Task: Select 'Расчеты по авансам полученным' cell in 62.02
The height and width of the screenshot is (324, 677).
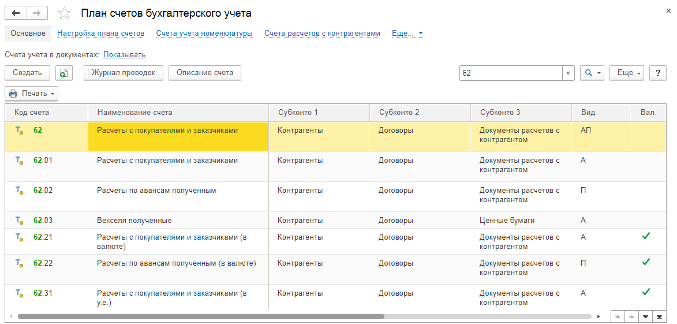Action: pyautogui.click(x=178, y=196)
